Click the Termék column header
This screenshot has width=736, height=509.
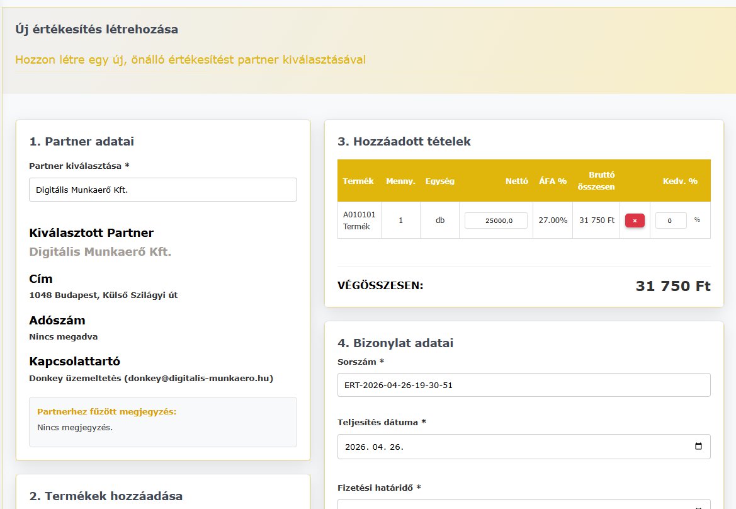pos(358,181)
